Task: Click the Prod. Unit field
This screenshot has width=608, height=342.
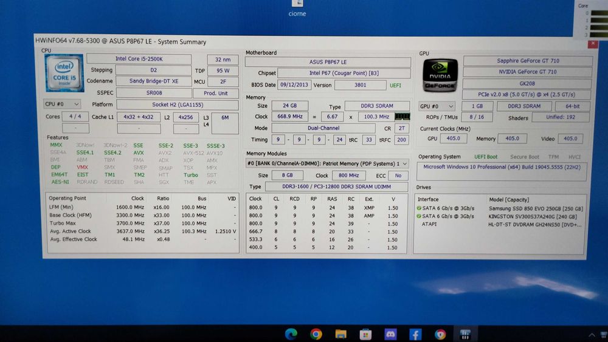Action: click(x=216, y=94)
